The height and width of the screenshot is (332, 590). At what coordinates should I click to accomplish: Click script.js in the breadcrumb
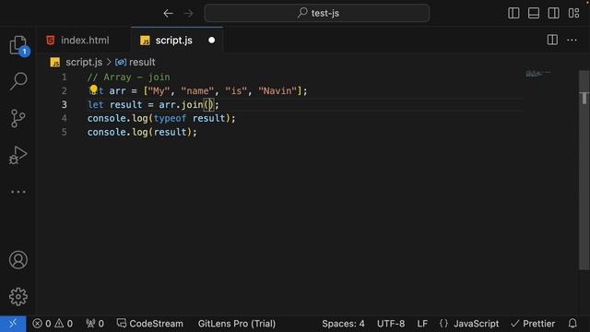[x=84, y=62]
